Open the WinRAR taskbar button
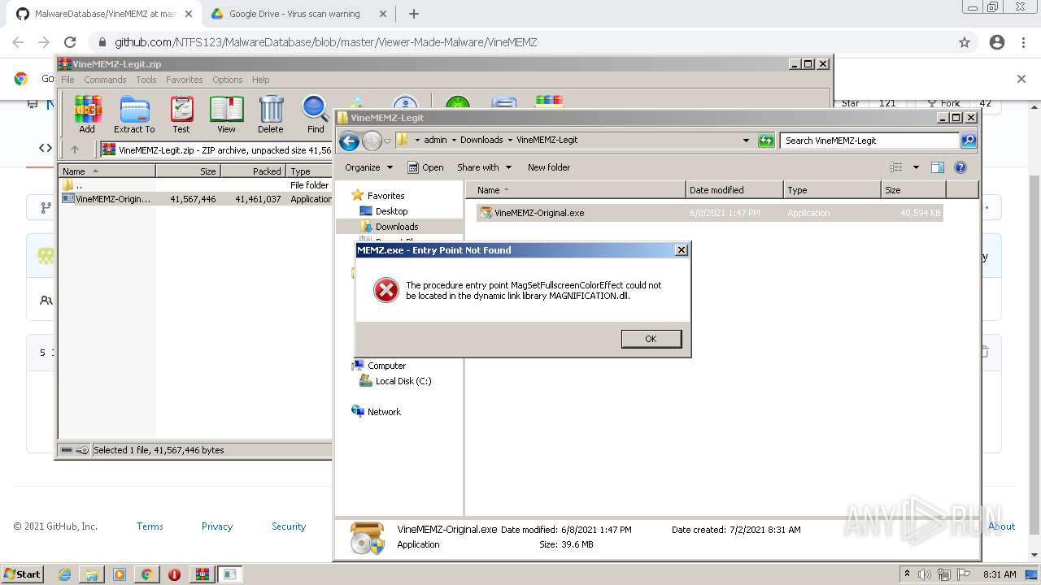The image size is (1041, 585). click(x=202, y=574)
